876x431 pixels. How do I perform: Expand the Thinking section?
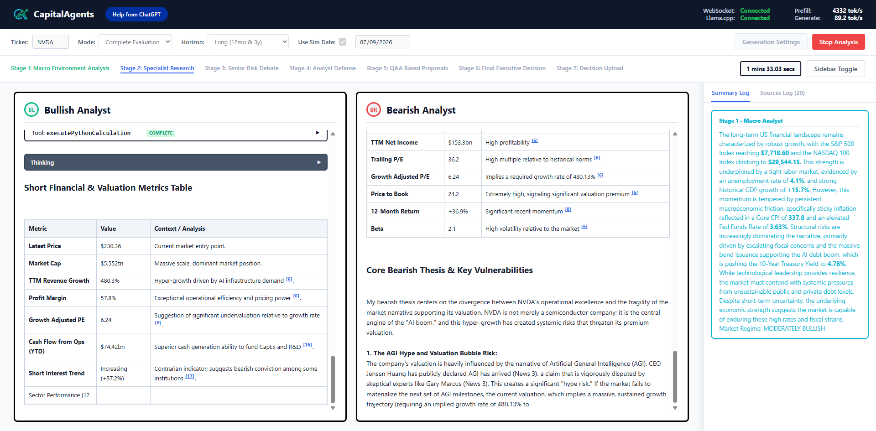[176, 162]
